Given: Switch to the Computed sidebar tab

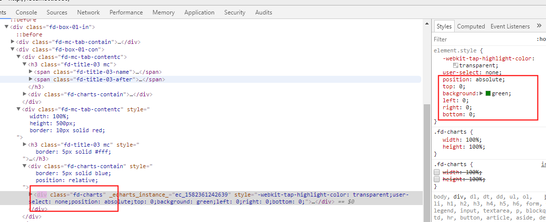Looking at the screenshot, I should pos(471,26).
